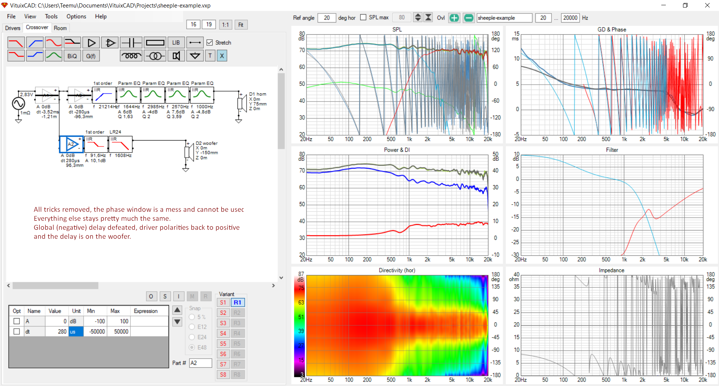
Task: Add a blue high-shelf filter block
Action: (35, 56)
